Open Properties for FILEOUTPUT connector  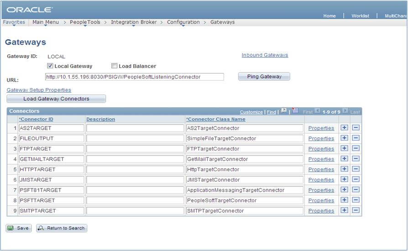tap(321, 139)
